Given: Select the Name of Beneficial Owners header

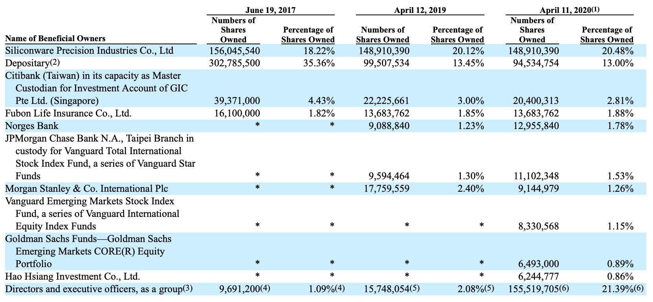Looking at the screenshot, I should click(55, 38).
